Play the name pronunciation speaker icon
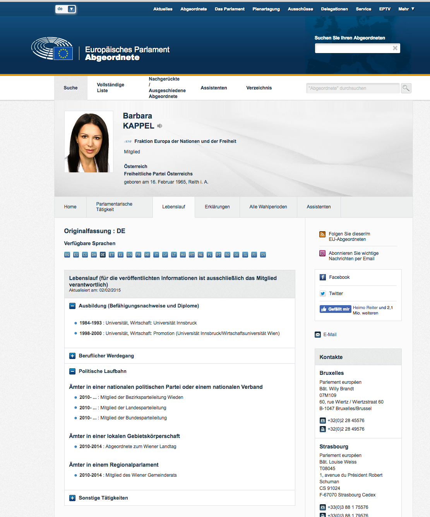Image resolution: width=430 pixels, height=517 pixels. pos(159,126)
